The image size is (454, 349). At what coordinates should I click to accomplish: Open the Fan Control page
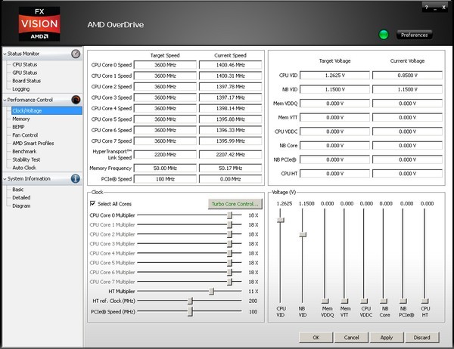coord(24,135)
